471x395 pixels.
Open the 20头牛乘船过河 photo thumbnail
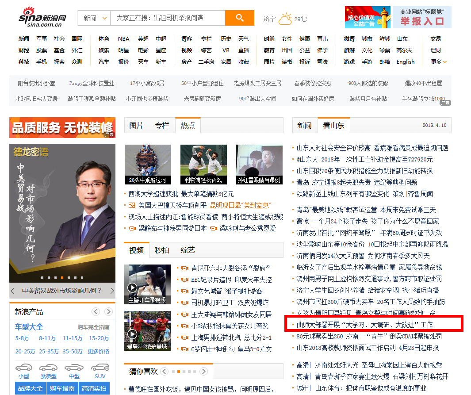(148, 164)
